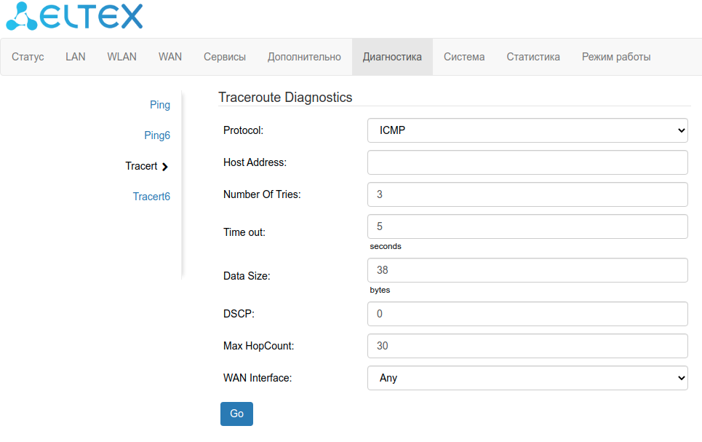Screen dimensions: 702x442
Task: Open the Ping diagnostics link
Action: point(160,105)
